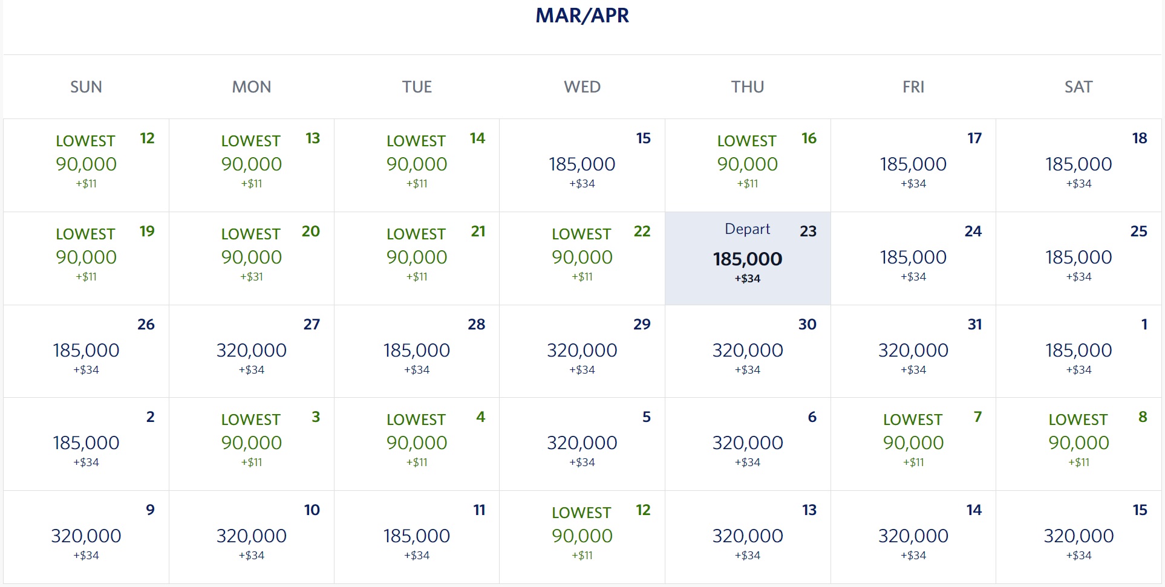Select Saturday April 8 lowest fare

1079,444
